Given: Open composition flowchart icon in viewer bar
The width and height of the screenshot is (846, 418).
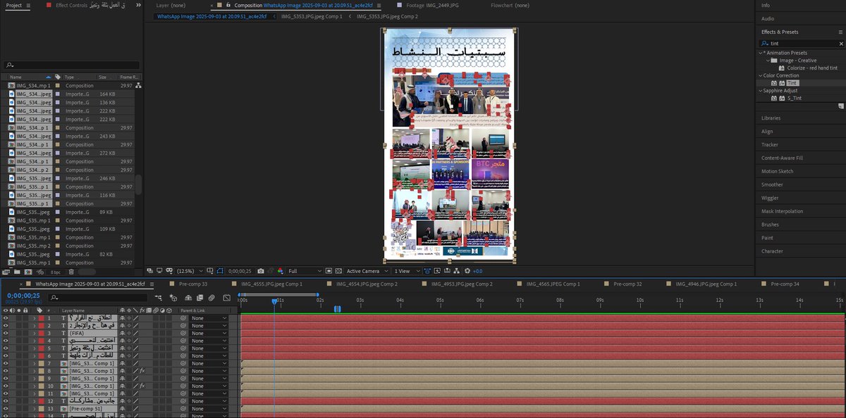Looking at the screenshot, I should pyautogui.click(x=457, y=271).
